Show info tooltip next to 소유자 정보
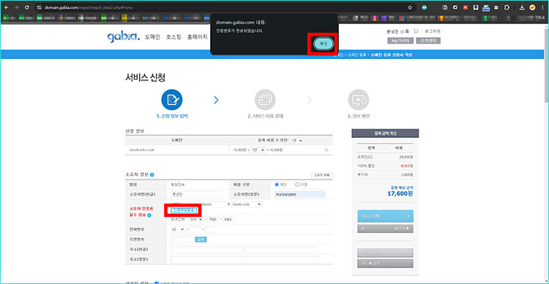Image resolution: width=549 pixels, height=284 pixels. pyautogui.click(x=152, y=174)
